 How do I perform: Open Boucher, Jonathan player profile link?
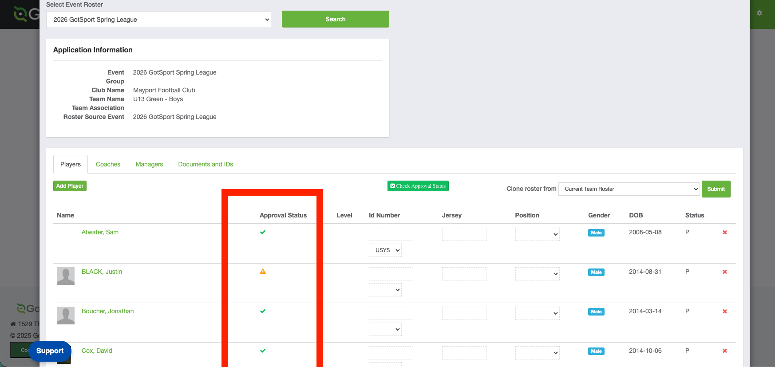tap(107, 311)
